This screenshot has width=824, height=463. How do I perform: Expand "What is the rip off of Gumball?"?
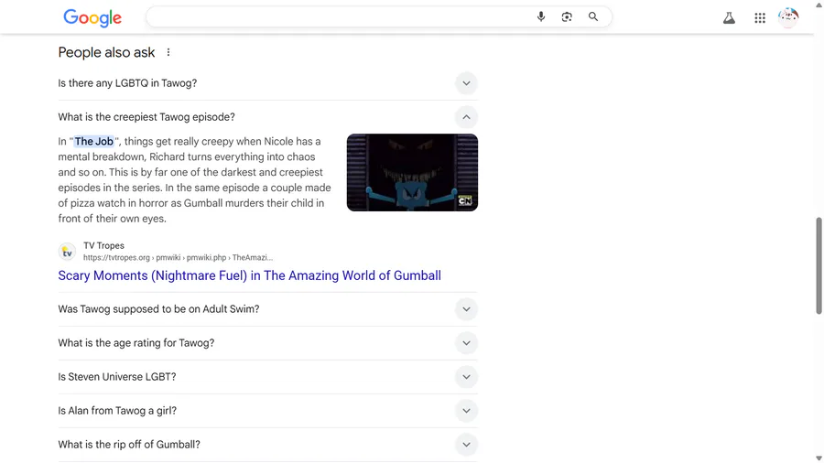point(267,445)
